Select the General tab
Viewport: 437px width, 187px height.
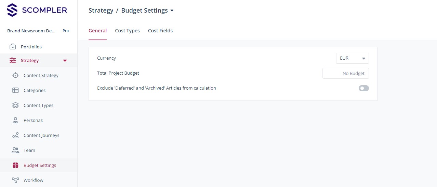pos(97,31)
